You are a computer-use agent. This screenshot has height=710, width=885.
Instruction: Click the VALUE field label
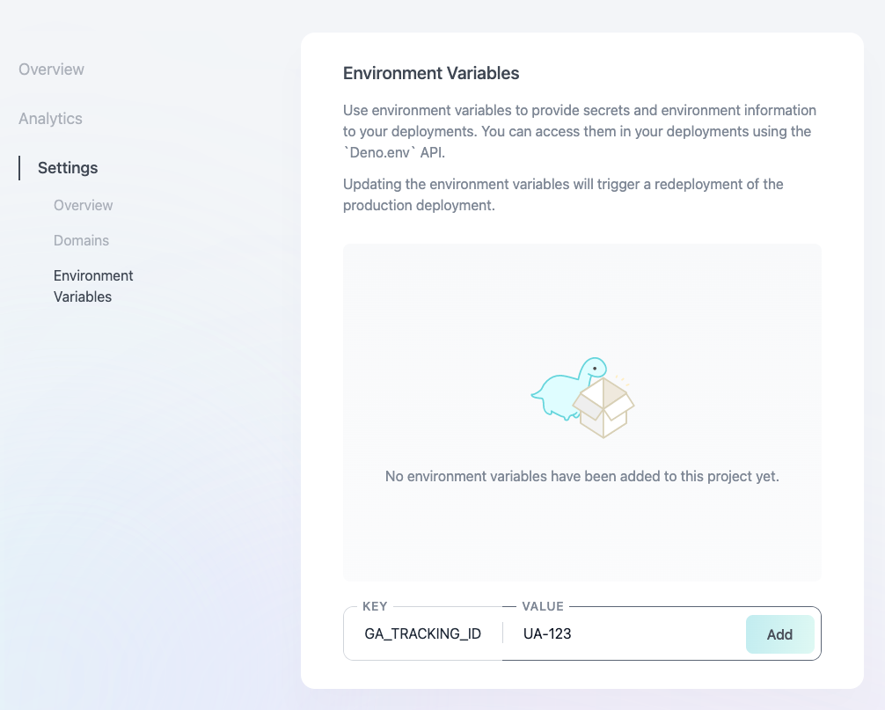pos(541,606)
